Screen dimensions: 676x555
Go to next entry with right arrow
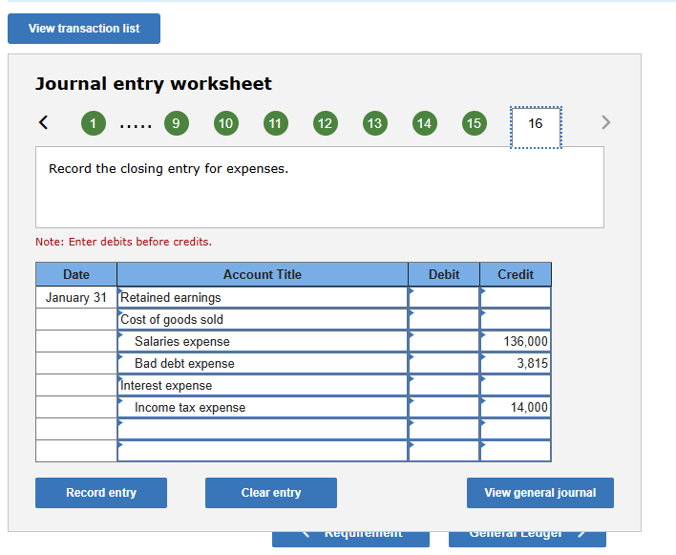coord(605,122)
